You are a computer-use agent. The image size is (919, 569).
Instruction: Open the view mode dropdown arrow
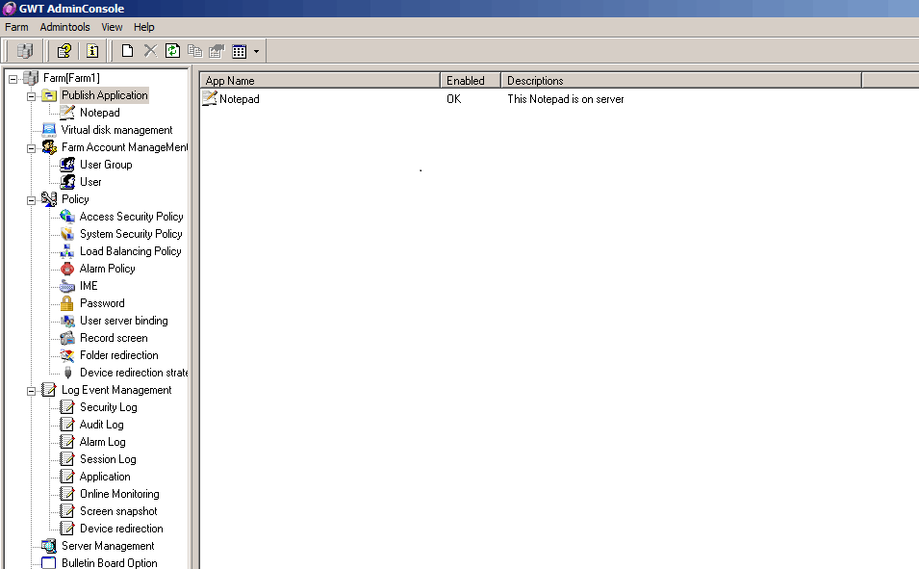click(256, 52)
